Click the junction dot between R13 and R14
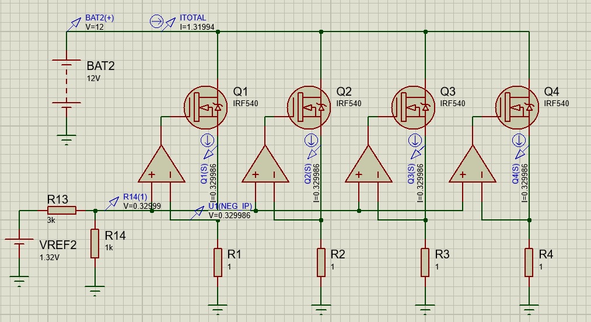The width and height of the screenshot is (591, 322). pos(95,211)
